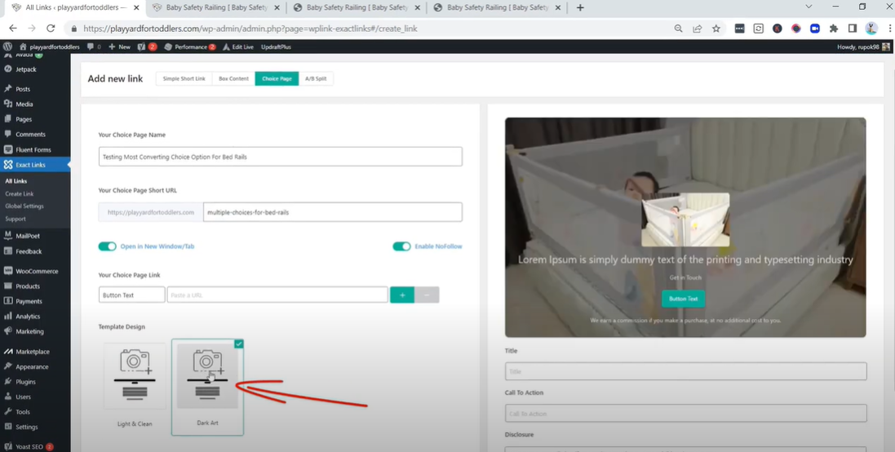
Task: Click the Create Link submenu item
Action: (20, 193)
